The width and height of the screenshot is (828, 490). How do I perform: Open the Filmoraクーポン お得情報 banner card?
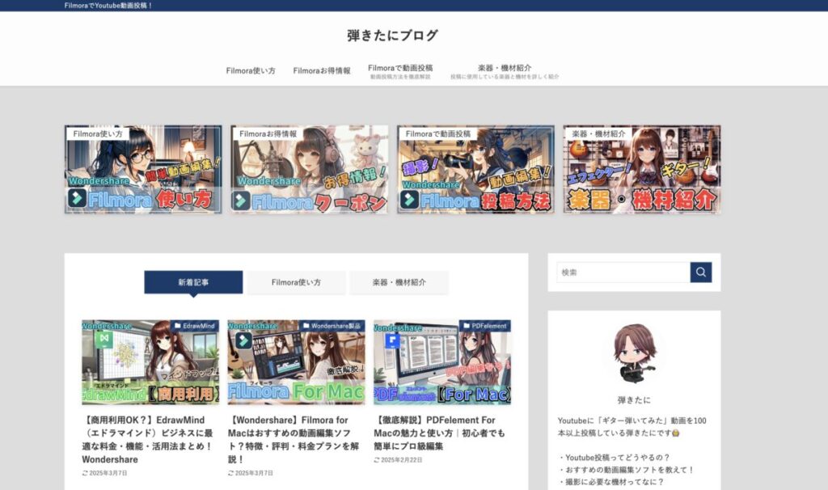pyautogui.click(x=310, y=170)
